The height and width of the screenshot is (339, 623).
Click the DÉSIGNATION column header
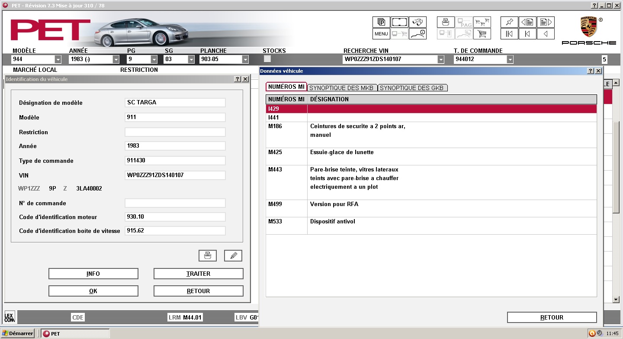click(452, 100)
